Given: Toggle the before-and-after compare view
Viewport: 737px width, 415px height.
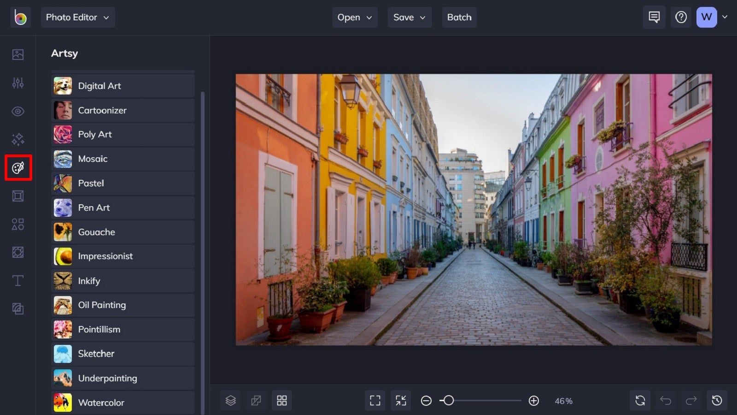Looking at the screenshot, I should pyautogui.click(x=256, y=400).
